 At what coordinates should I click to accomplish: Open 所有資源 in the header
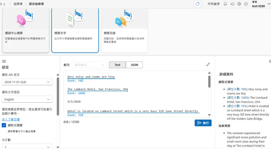(214, 4)
